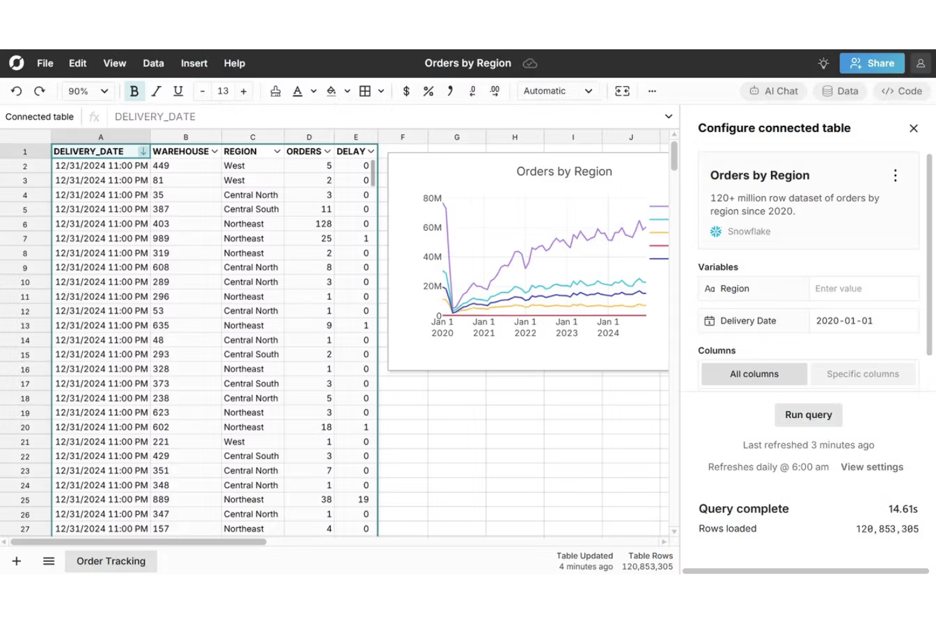Screen dimensions: 936x624
Task: Open the Edit menu
Action: [x=78, y=63]
